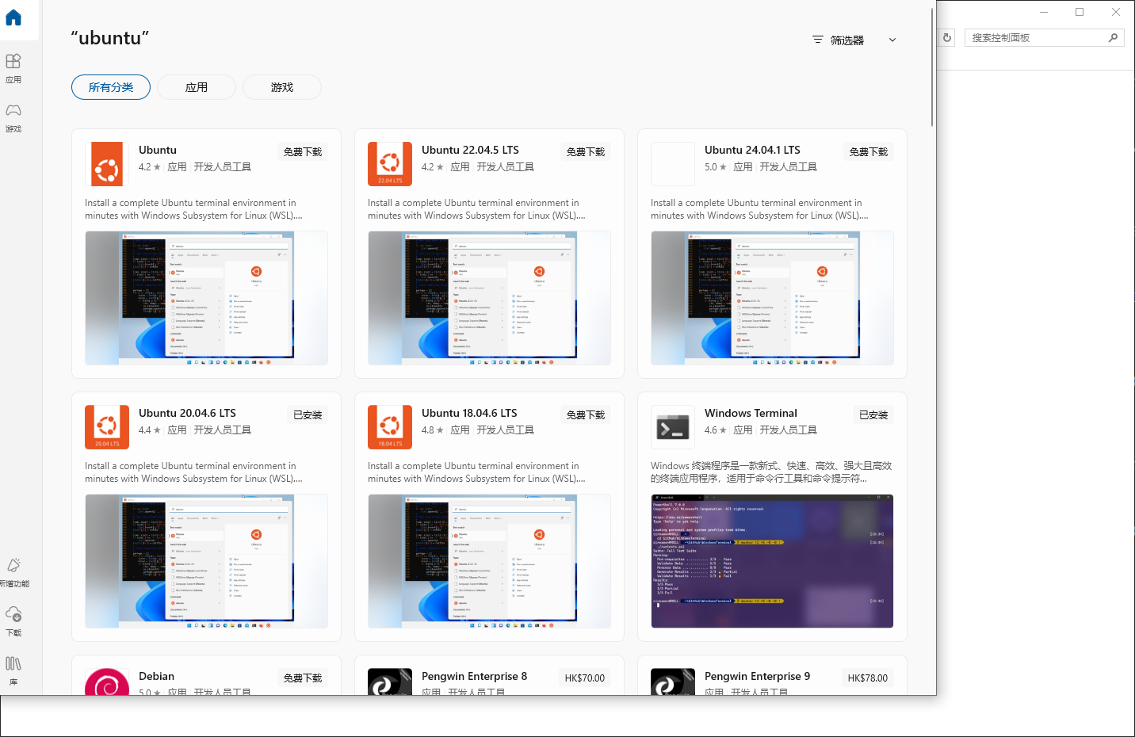Click the 4.4 star rating of Ubuntu 20.04.6
Image resolution: width=1135 pixels, height=737 pixels.
point(149,430)
